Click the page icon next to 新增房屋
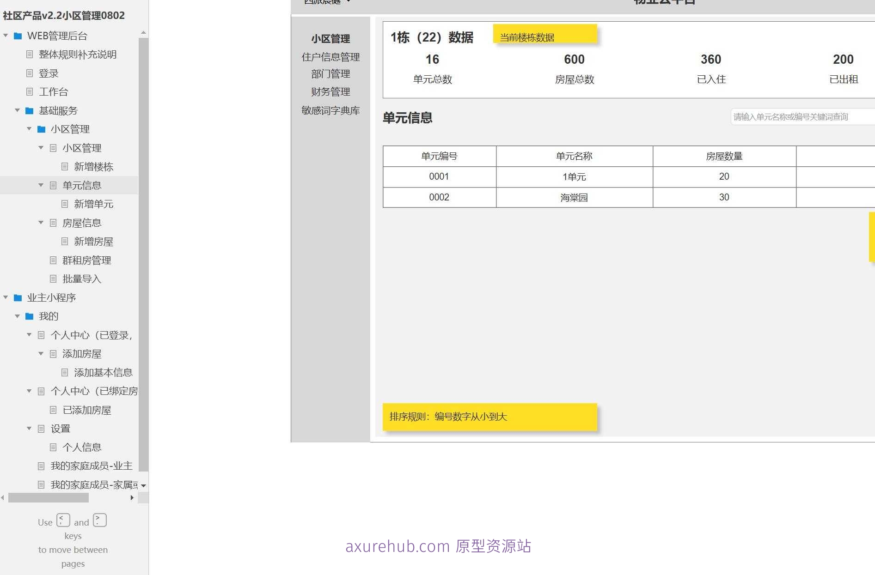This screenshot has height=575, width=875. coord(64,241)
